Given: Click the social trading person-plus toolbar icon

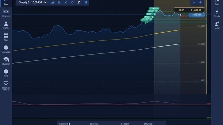Looking at the screenshot, I should point(79,2).
